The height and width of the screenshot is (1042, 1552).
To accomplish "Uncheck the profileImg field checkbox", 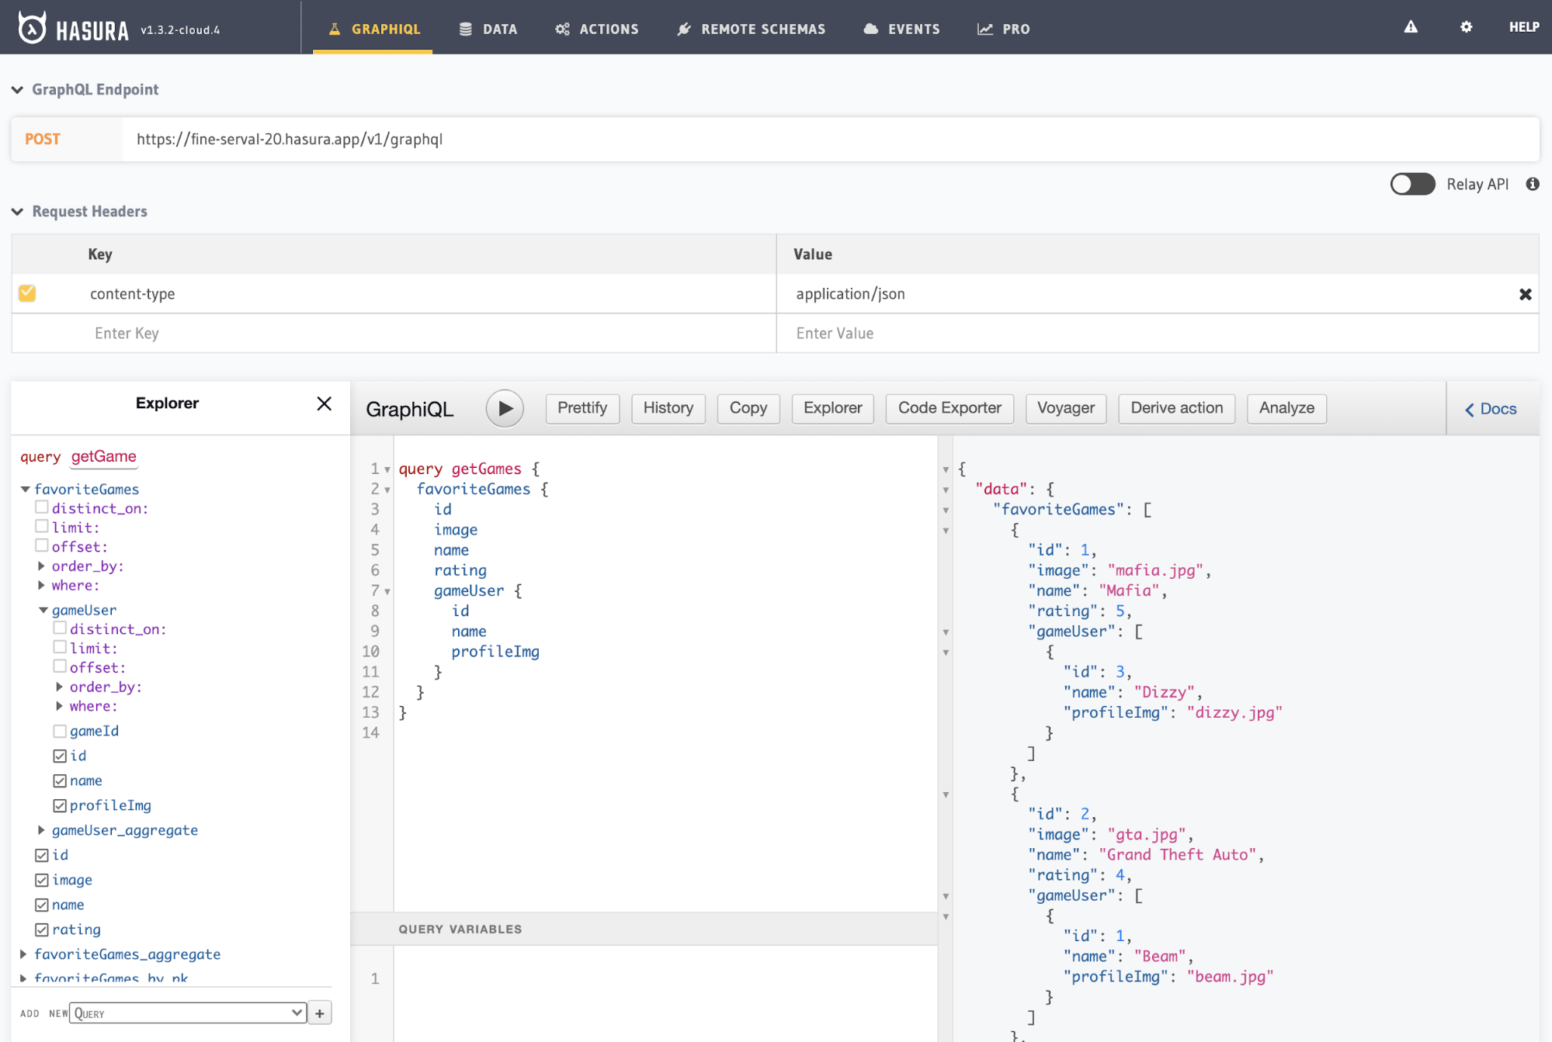I will coord(60,805).
